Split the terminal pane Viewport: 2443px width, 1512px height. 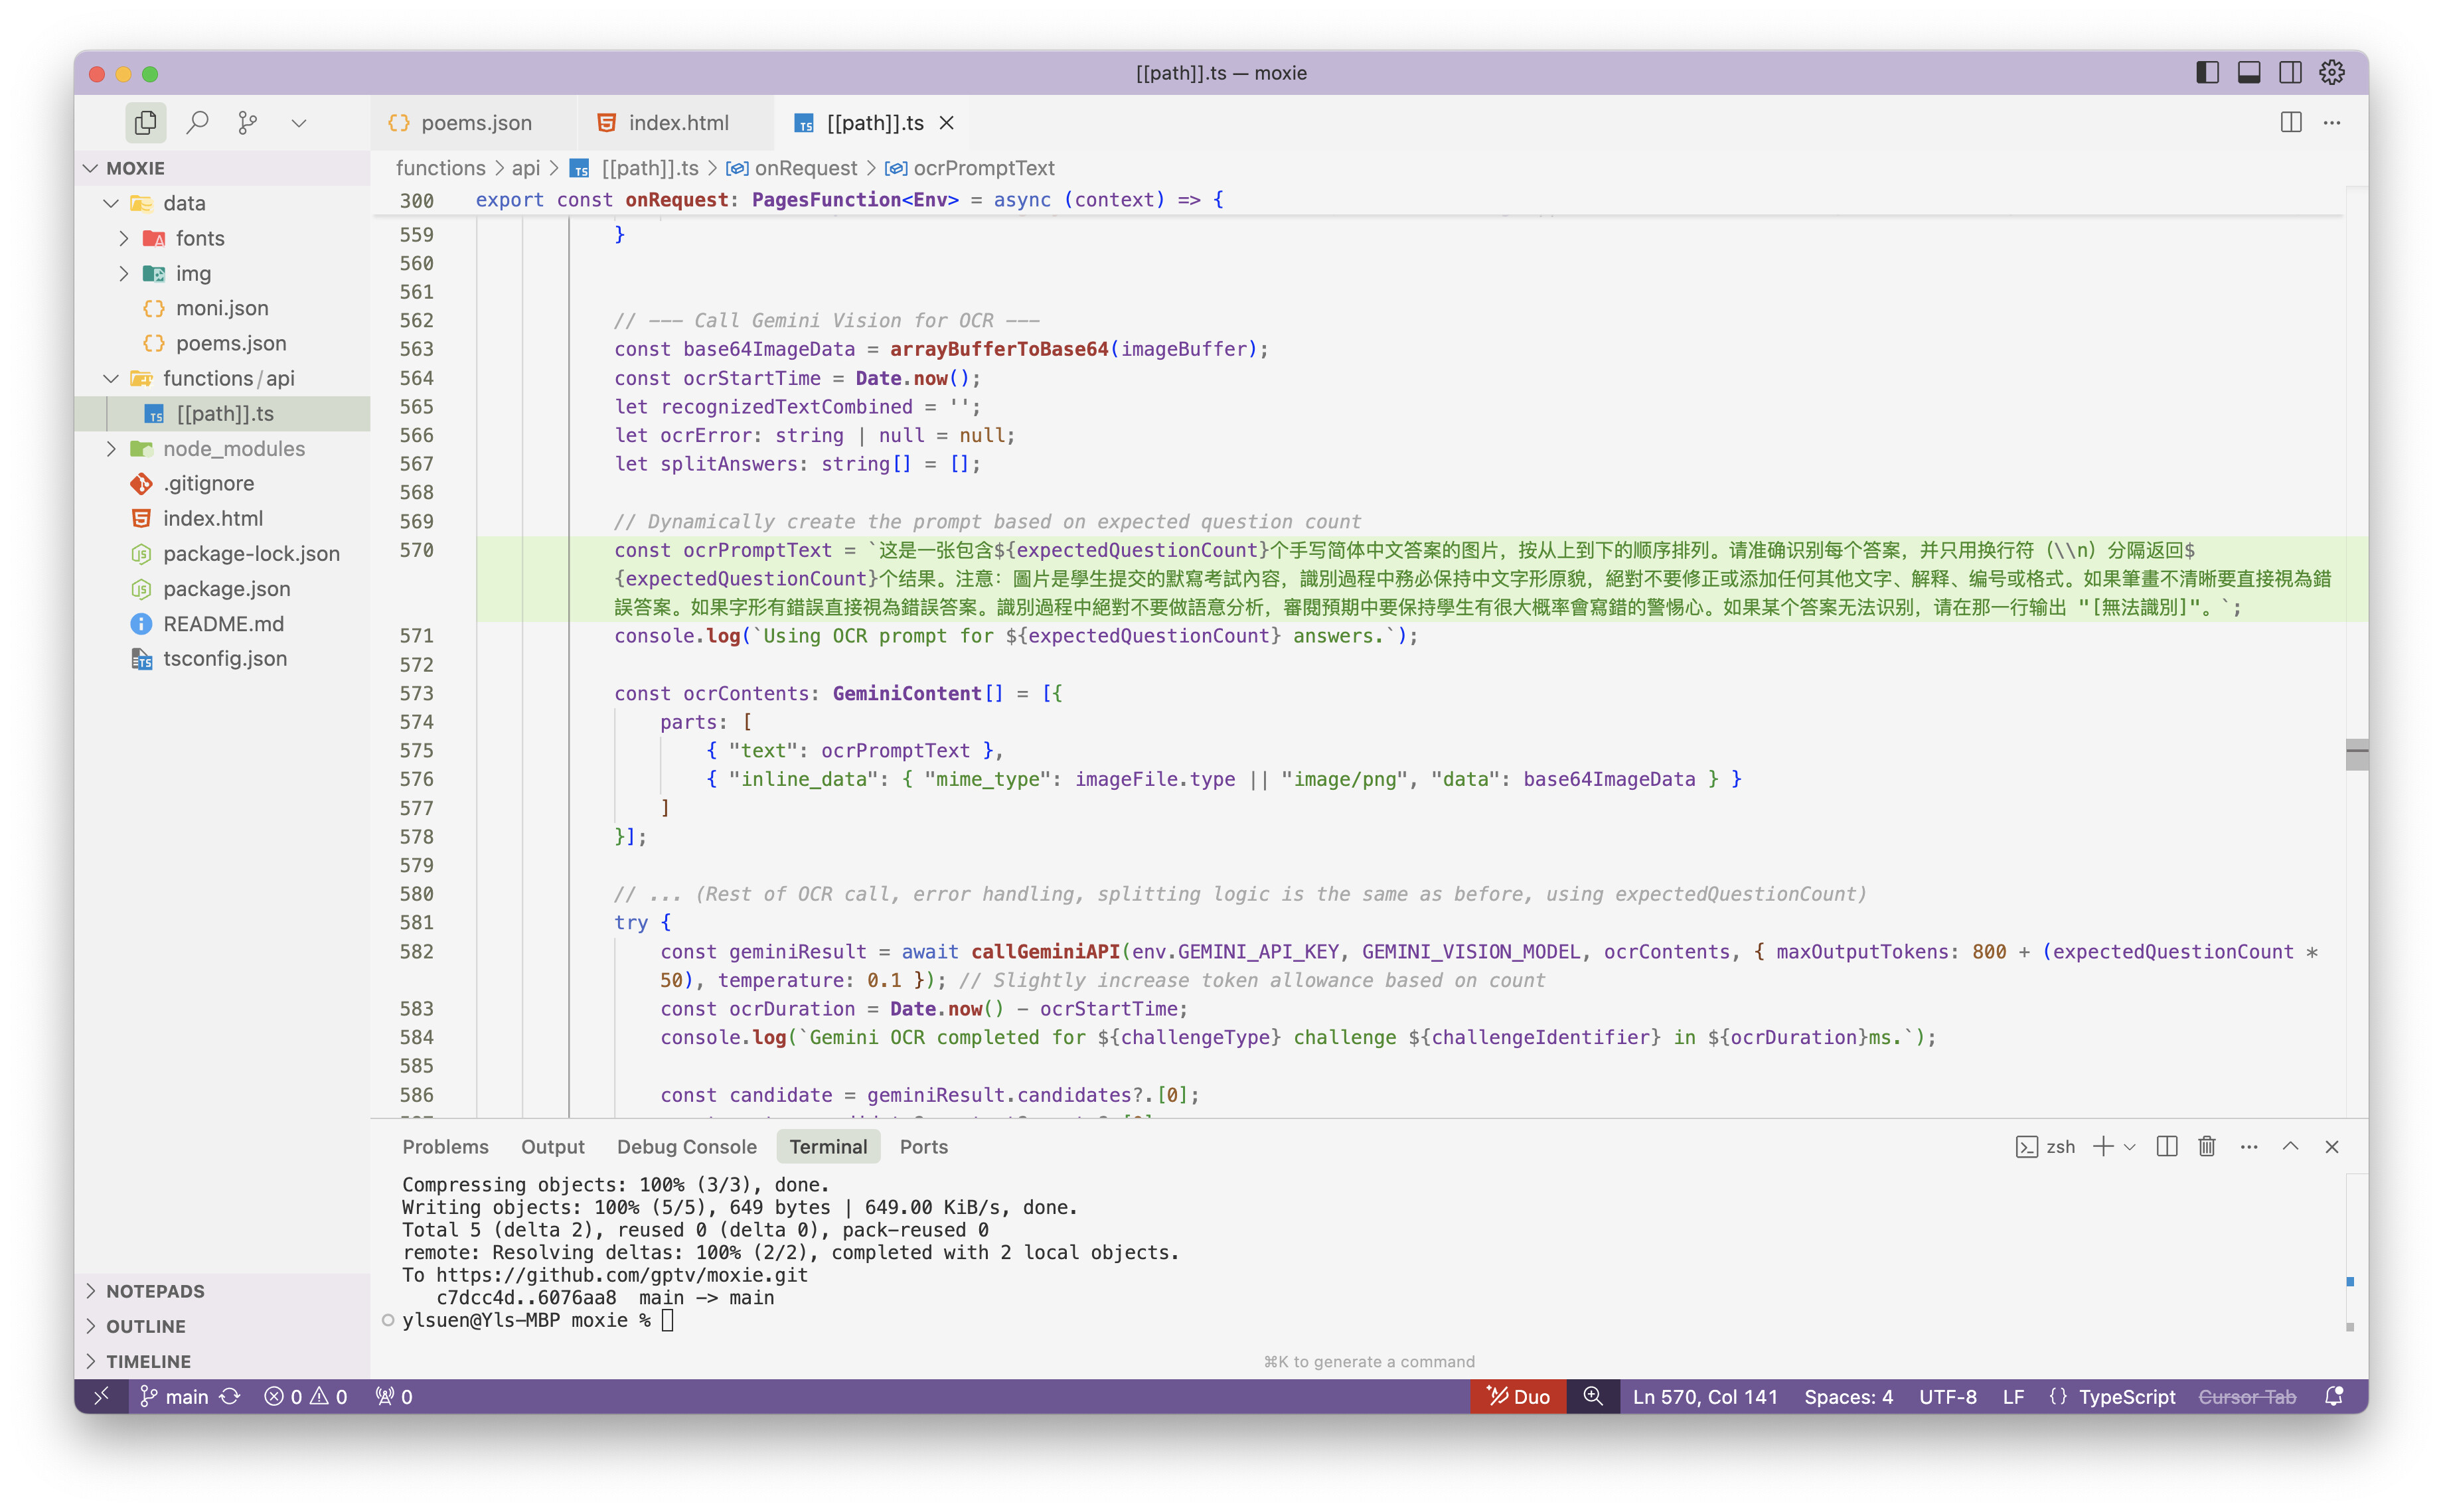[2166, 1146]
